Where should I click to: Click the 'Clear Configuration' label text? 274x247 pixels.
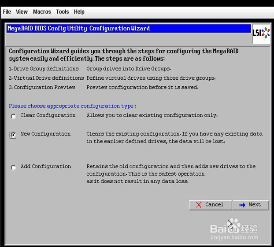coord(48,115)
